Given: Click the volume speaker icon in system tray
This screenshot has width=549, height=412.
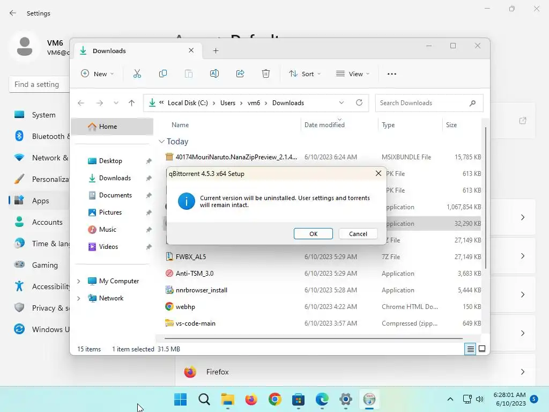Looking at the screenshot, I should (480, 399).
